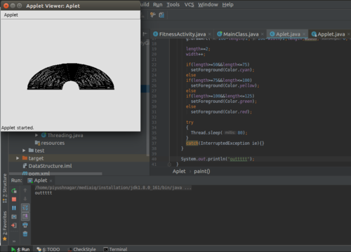The width and height of the screenshot is (351, 252).
Task: Open the Structure tool window
Action: pos(4,188)
